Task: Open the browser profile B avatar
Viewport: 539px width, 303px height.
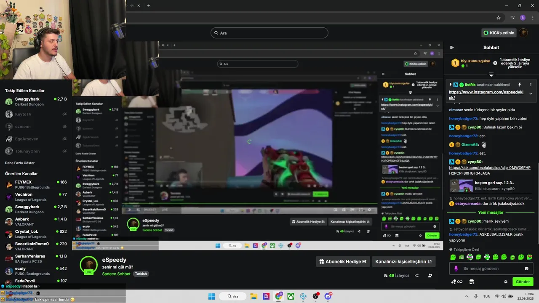Action: coord(523,18)
